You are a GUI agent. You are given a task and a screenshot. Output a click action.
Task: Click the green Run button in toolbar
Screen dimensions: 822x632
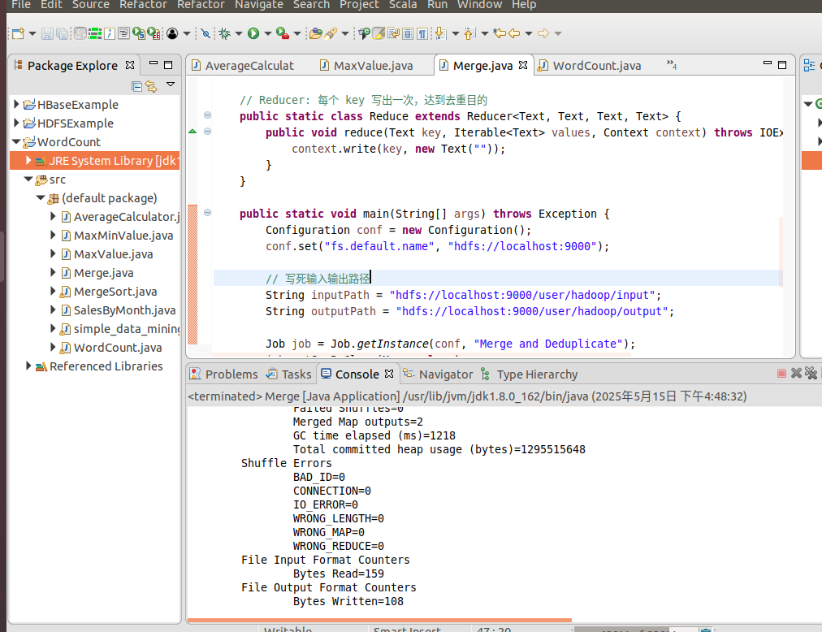click(x=253, y=33)
